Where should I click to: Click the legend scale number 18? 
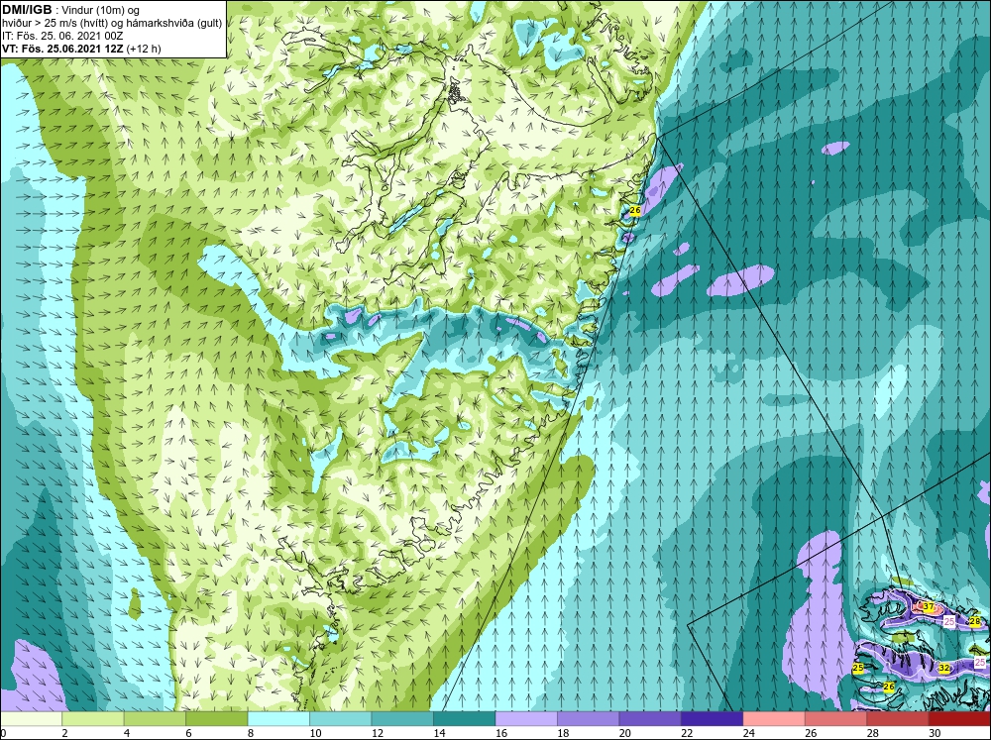[563, 733]
